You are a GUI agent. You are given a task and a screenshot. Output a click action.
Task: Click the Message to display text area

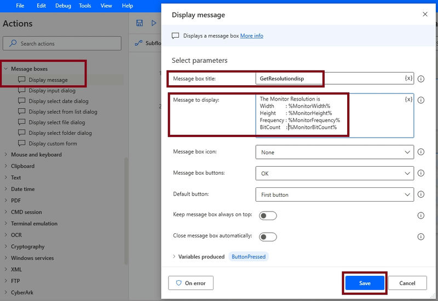coord(335,115)
